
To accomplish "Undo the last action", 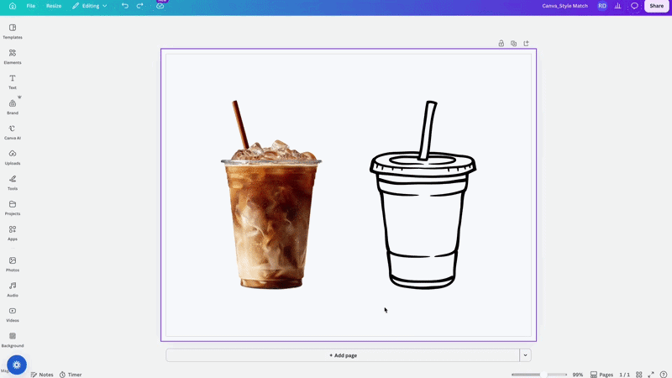I will coord(124,6).
